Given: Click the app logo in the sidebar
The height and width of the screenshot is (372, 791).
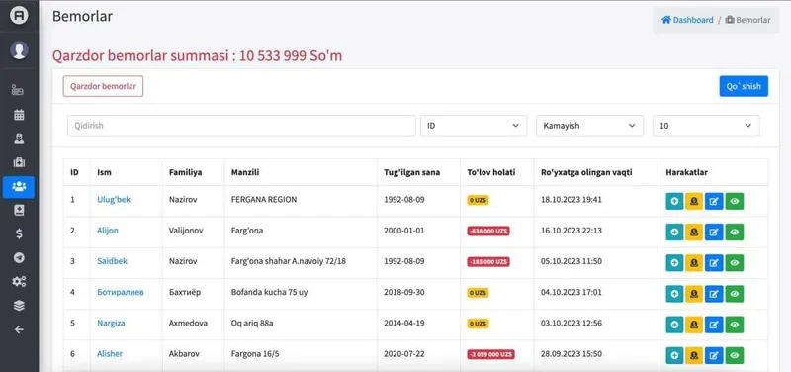Looking at the screenshot, I should click(x=19, y=16).
